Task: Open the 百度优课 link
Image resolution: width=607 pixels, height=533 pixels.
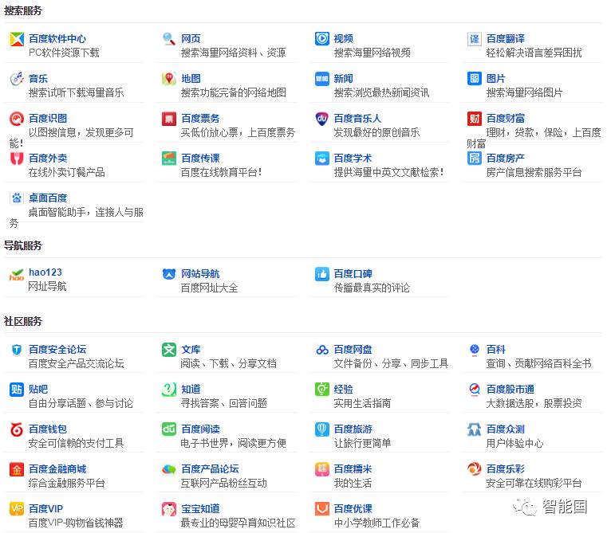Action: pos(353,509)
